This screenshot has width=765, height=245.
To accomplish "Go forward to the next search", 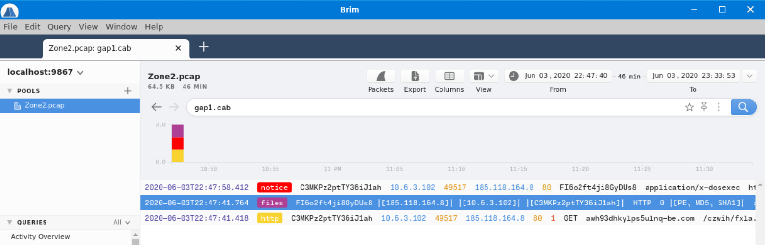I will 174,107.
